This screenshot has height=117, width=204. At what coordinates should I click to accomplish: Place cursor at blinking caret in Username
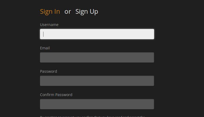point(43,34)
